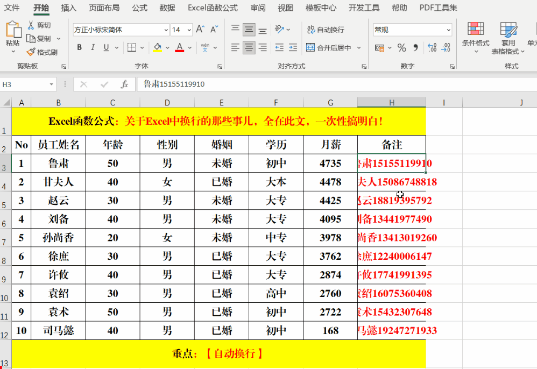This screenshot has width=537, height=369.
Task: Apply comma thousands separator style
Action: pos(416,47)
